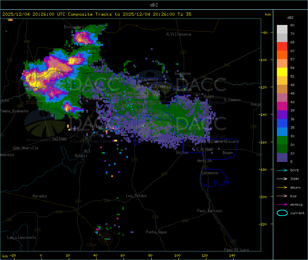308x260 pixels.
Task: Click the red 60-65 dBZ swatch
Action: coord(282,46)
